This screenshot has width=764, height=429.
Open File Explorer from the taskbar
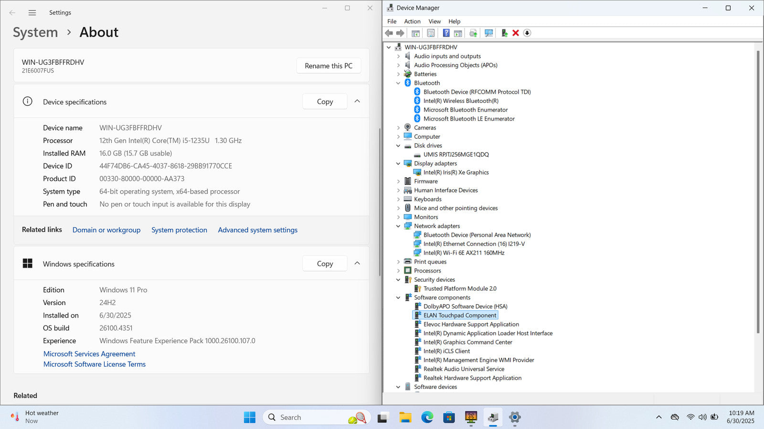[x=405, y=418]
